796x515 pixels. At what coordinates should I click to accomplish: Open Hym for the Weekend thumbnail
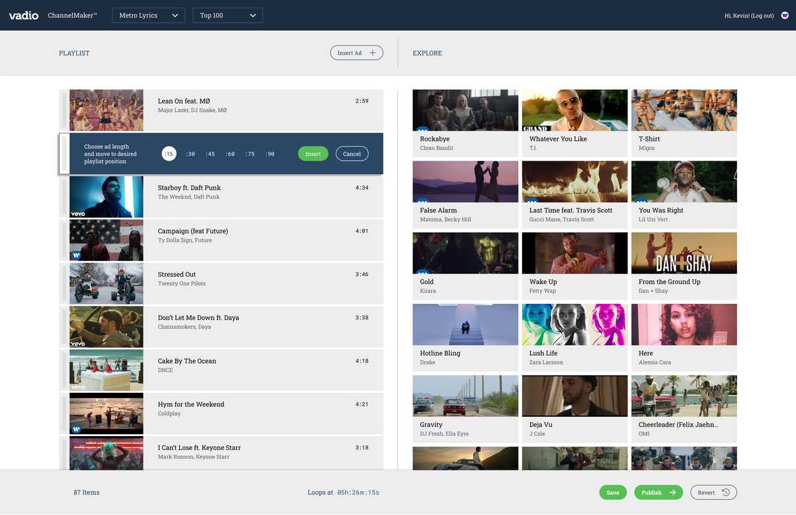pyautogui.click(x=106, y=413)
